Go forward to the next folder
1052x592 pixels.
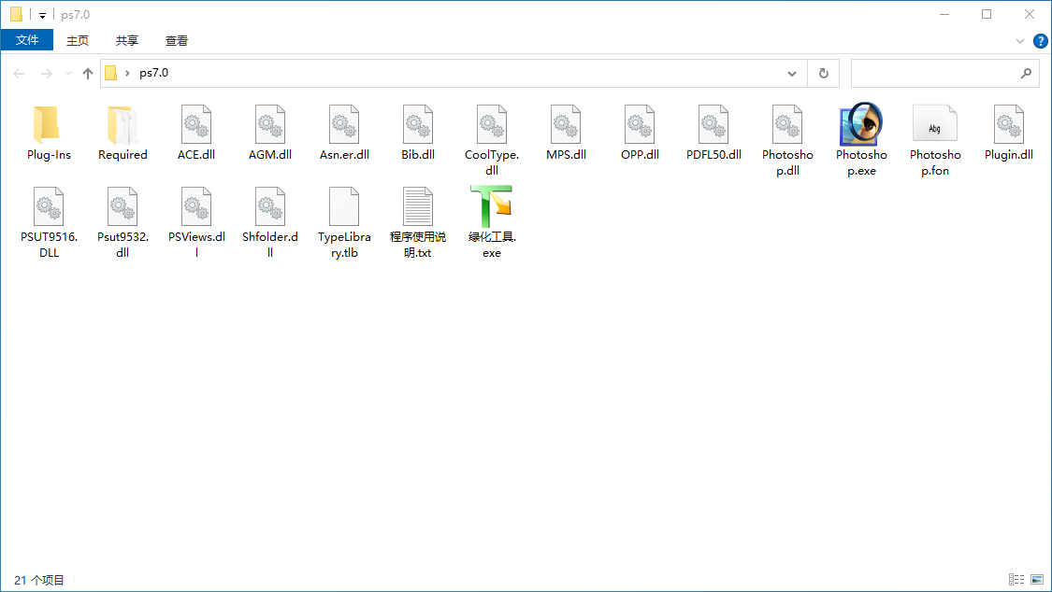(x=47, y=73)
